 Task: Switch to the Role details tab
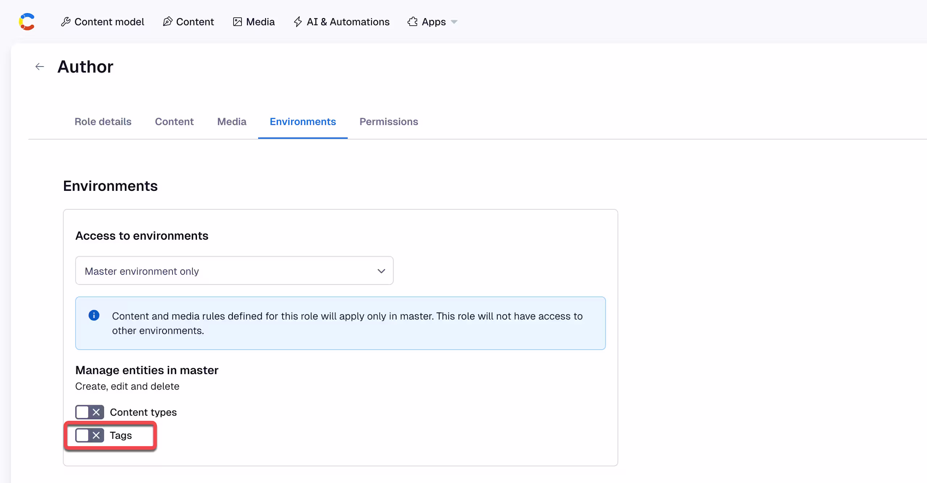coord(103,122)
